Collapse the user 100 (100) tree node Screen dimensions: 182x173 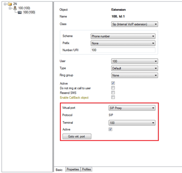[x=10, y=8]
